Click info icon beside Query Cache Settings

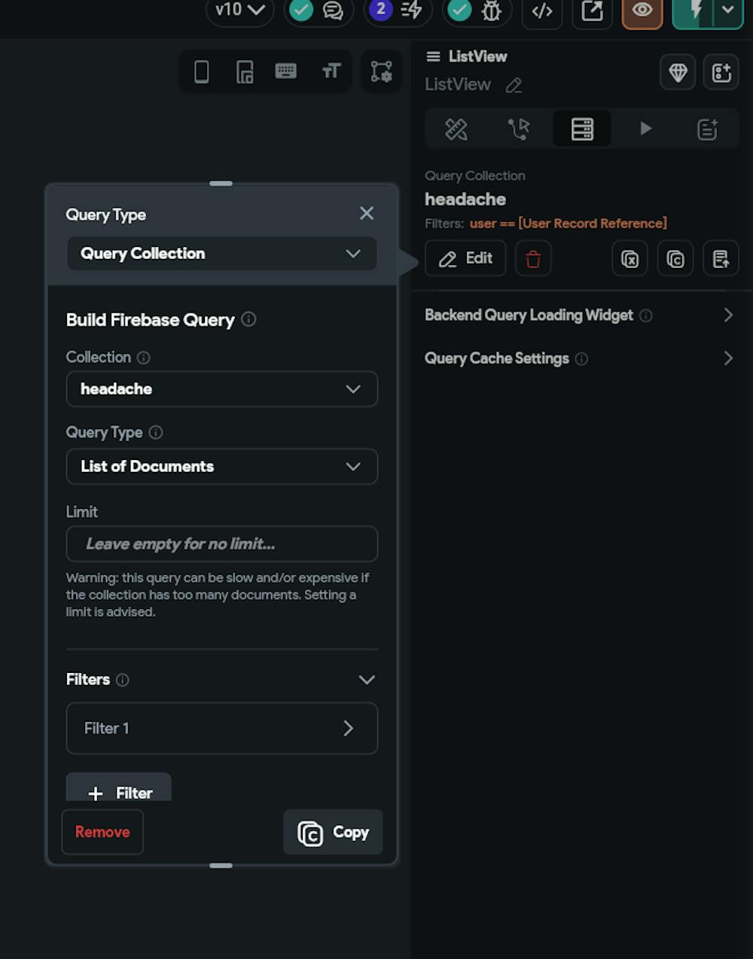581,359
